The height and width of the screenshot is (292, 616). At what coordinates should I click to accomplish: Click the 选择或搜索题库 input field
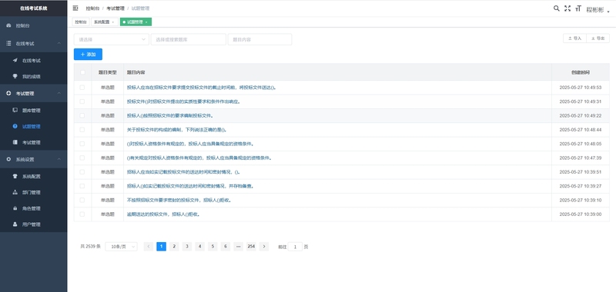189,40
